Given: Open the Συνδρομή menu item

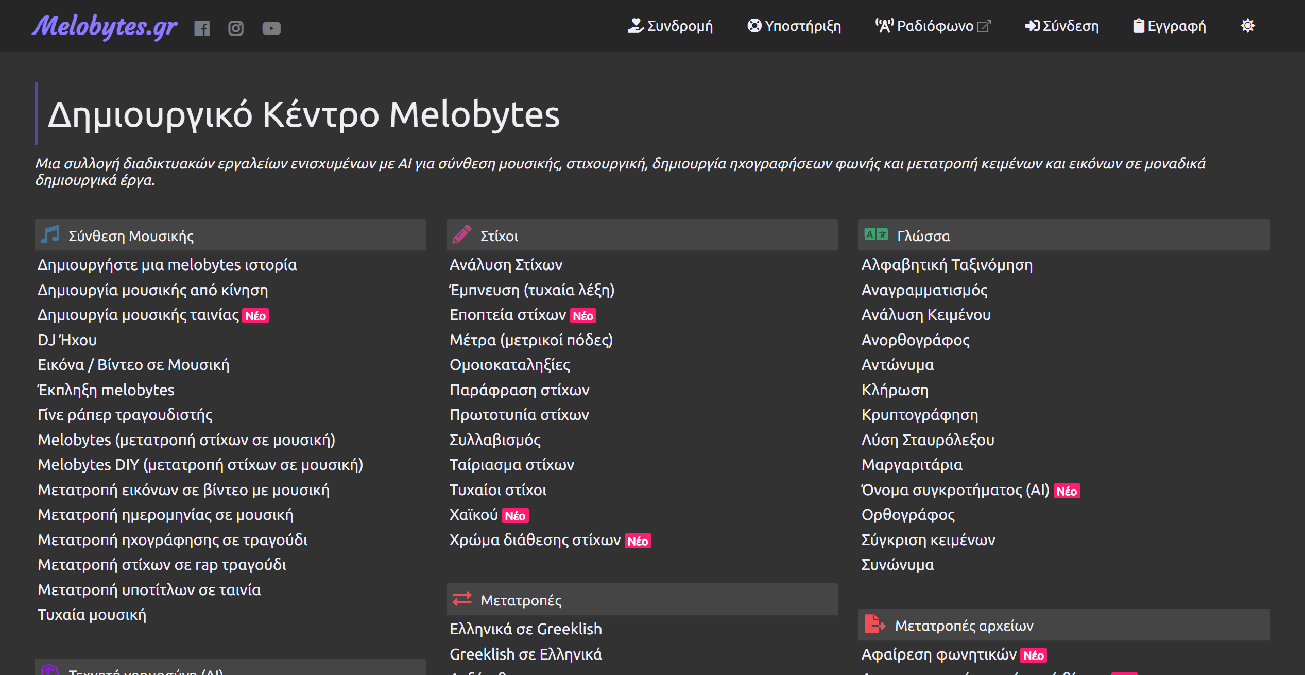Looking at the screenshot, I should point(671,26).
